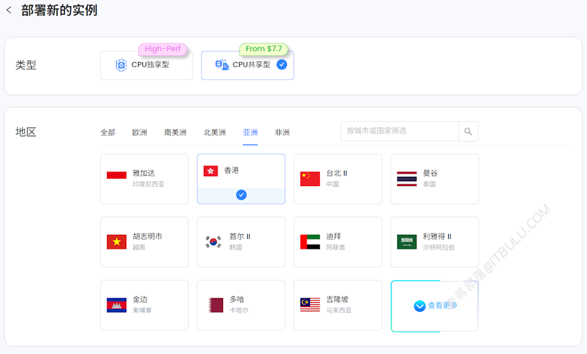Click the flag icon beside 台北 II
Screen dimensions: 587x354
click(x=310, y=179)
